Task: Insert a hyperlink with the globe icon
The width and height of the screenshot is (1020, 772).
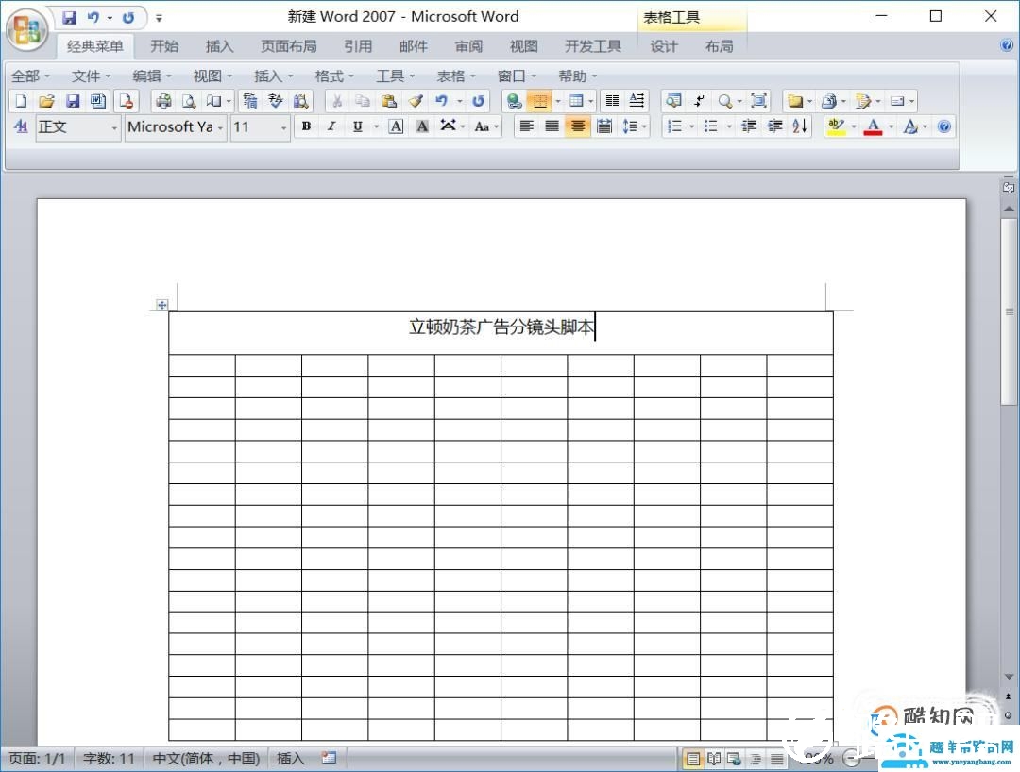Action: click(x=515, y=101)
